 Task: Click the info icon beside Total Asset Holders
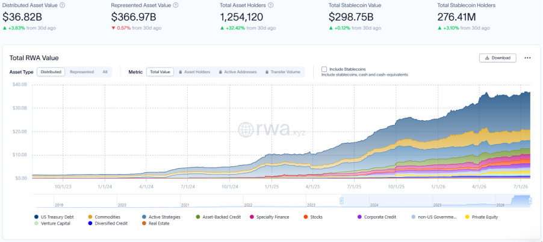click(x=271, y=5)
